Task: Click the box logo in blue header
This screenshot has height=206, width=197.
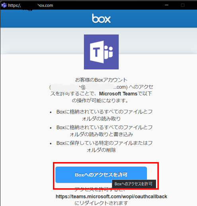Action: click(x=101, y=18)
